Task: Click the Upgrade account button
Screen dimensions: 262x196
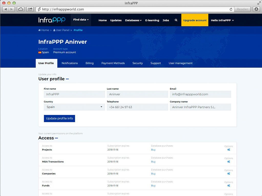Action: coord(195,20)
